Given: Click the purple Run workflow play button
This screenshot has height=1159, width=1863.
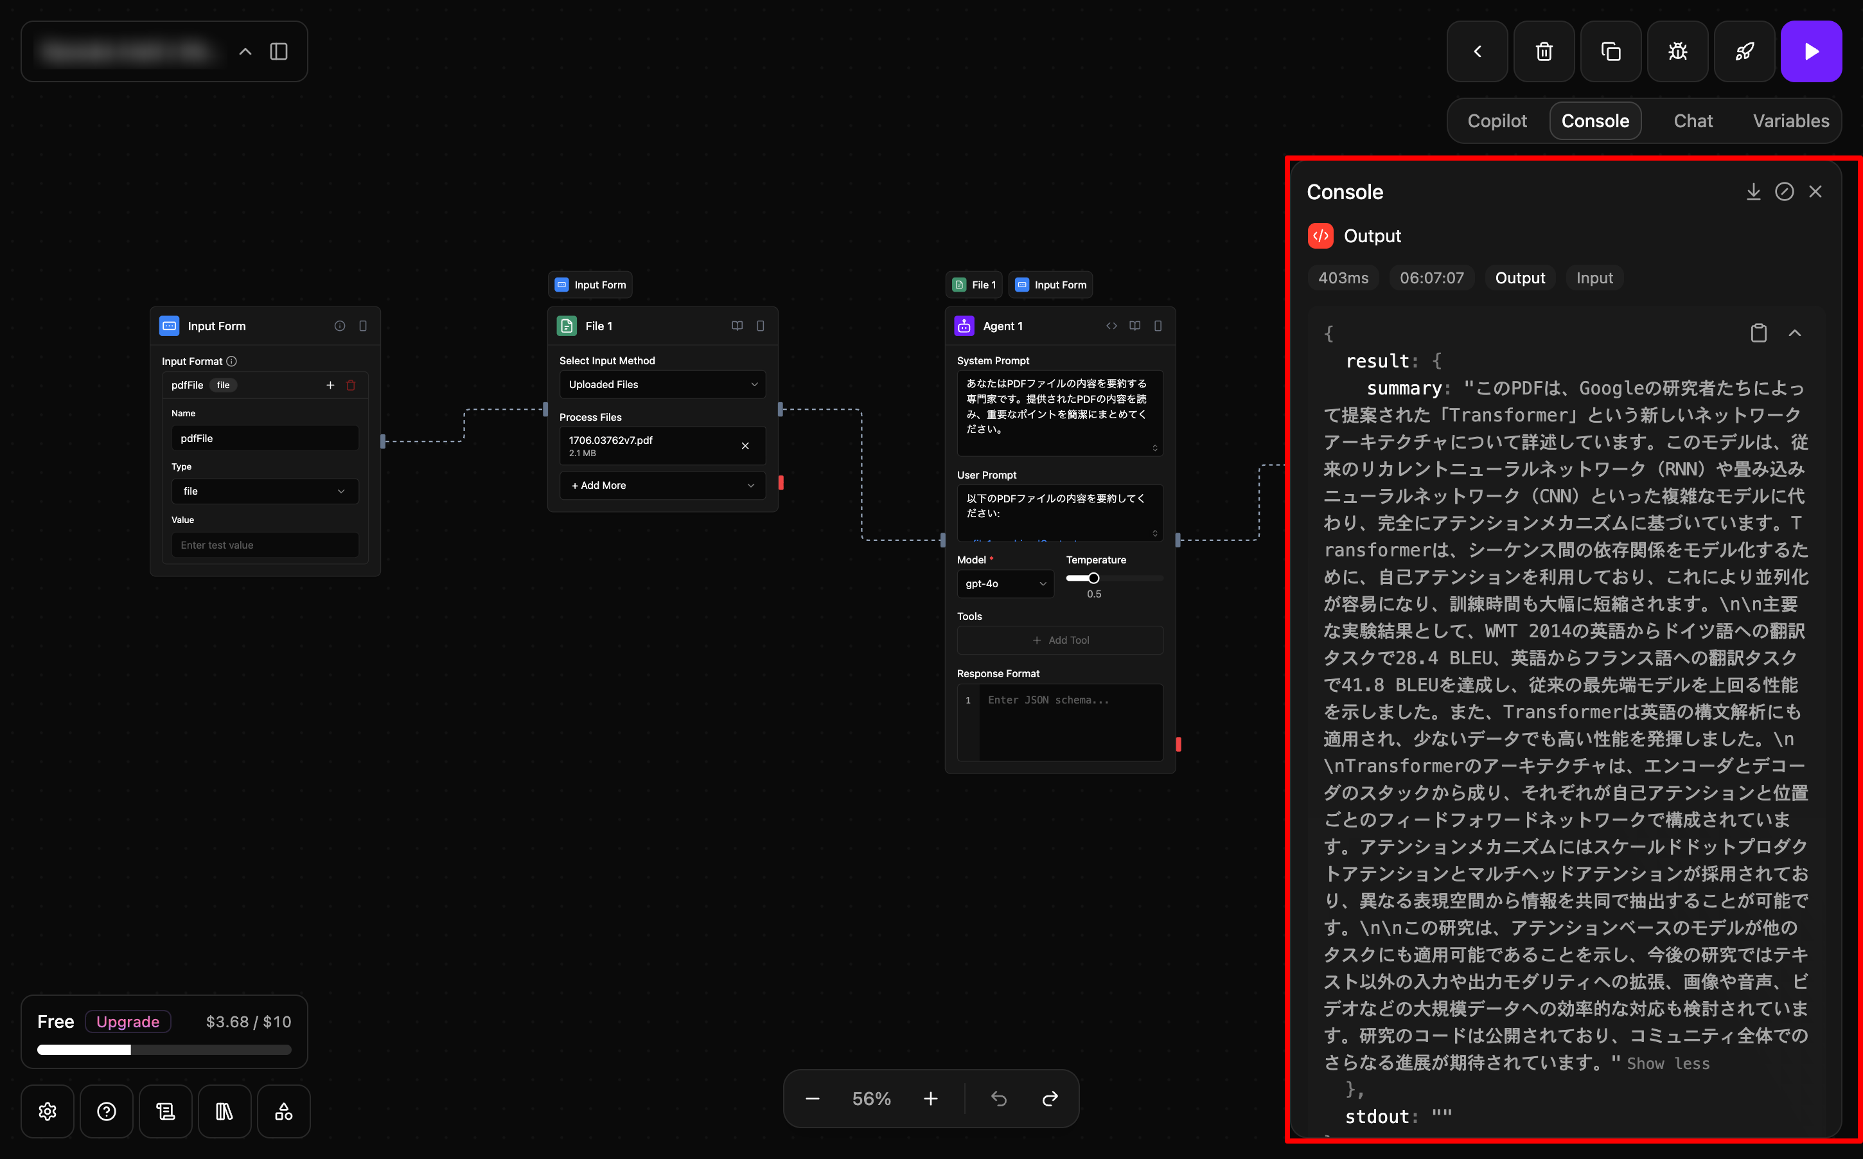Looking at the screenshot, I should tap(1811, 51).
